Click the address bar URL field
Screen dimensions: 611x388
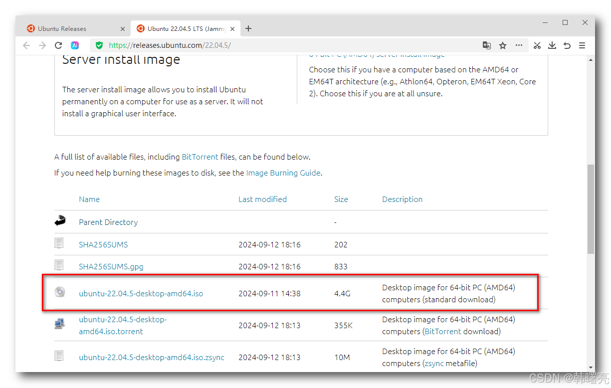(x=284, y=45)
